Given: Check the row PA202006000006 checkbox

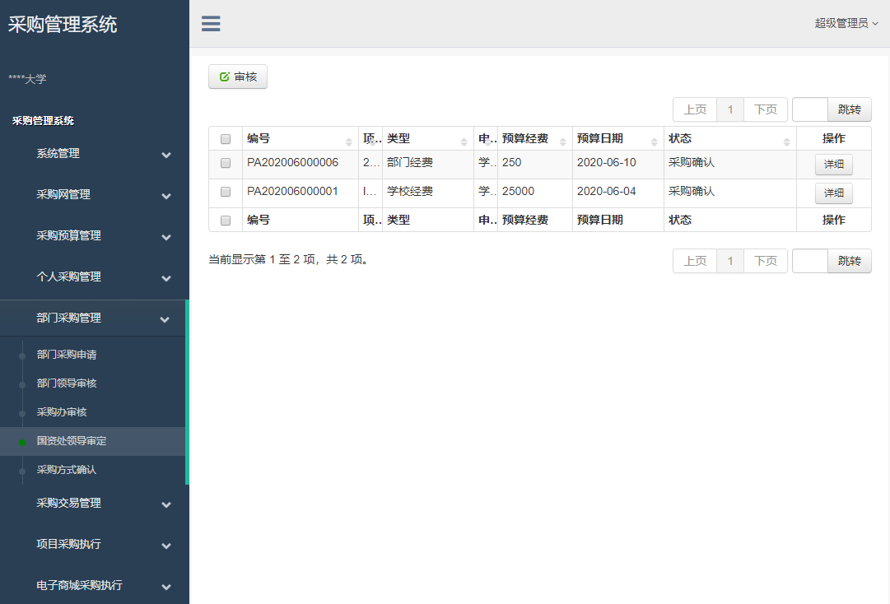Looking at the screenshot, I should [x=226, y=163].
